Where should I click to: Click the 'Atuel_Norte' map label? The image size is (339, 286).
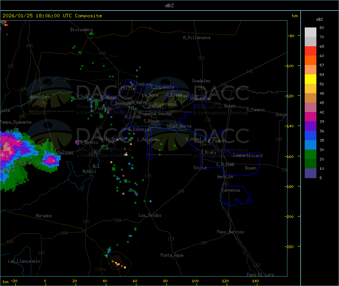click(x=179, y=126)
